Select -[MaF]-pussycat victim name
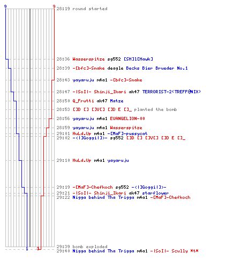This screenshot has width=241, height=268. tap(127, 133)
